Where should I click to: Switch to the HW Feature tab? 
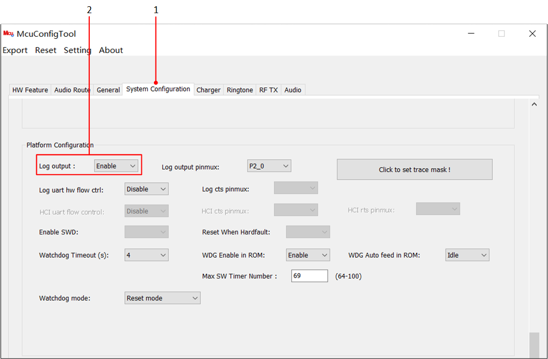pos(30,90)
